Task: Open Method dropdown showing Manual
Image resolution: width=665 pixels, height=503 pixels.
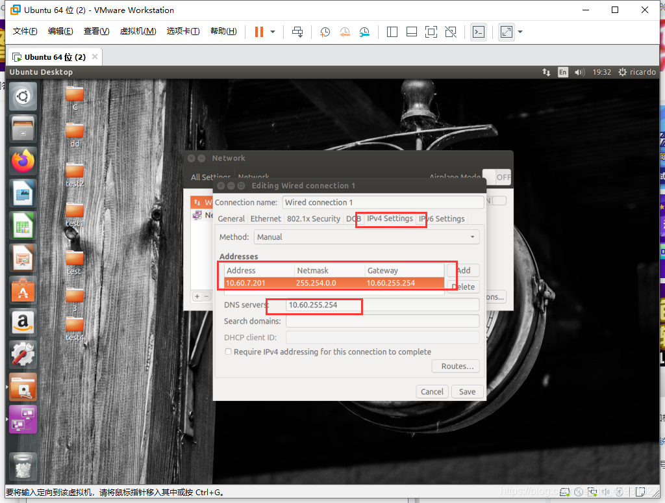Action: [366, 237]
